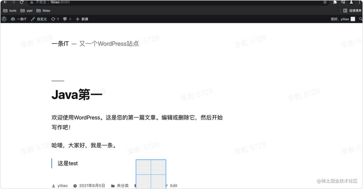Reload the page with refresh icon
This screenshot has width=363, height=189.
[22, 2]
